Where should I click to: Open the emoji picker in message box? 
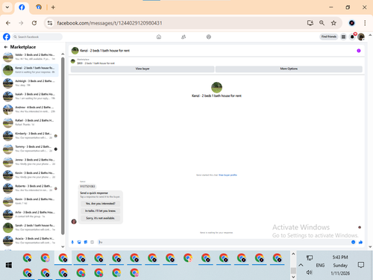[353, 242]
